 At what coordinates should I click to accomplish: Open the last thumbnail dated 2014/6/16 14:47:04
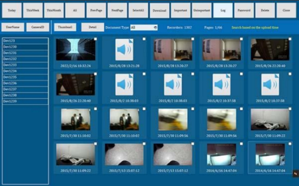click(270, 155)
